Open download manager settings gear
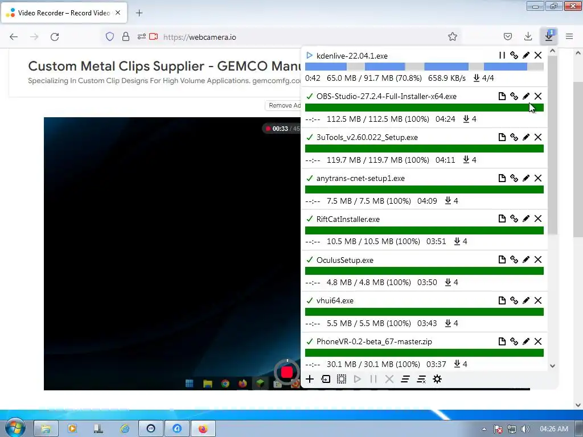 (437, 379)
